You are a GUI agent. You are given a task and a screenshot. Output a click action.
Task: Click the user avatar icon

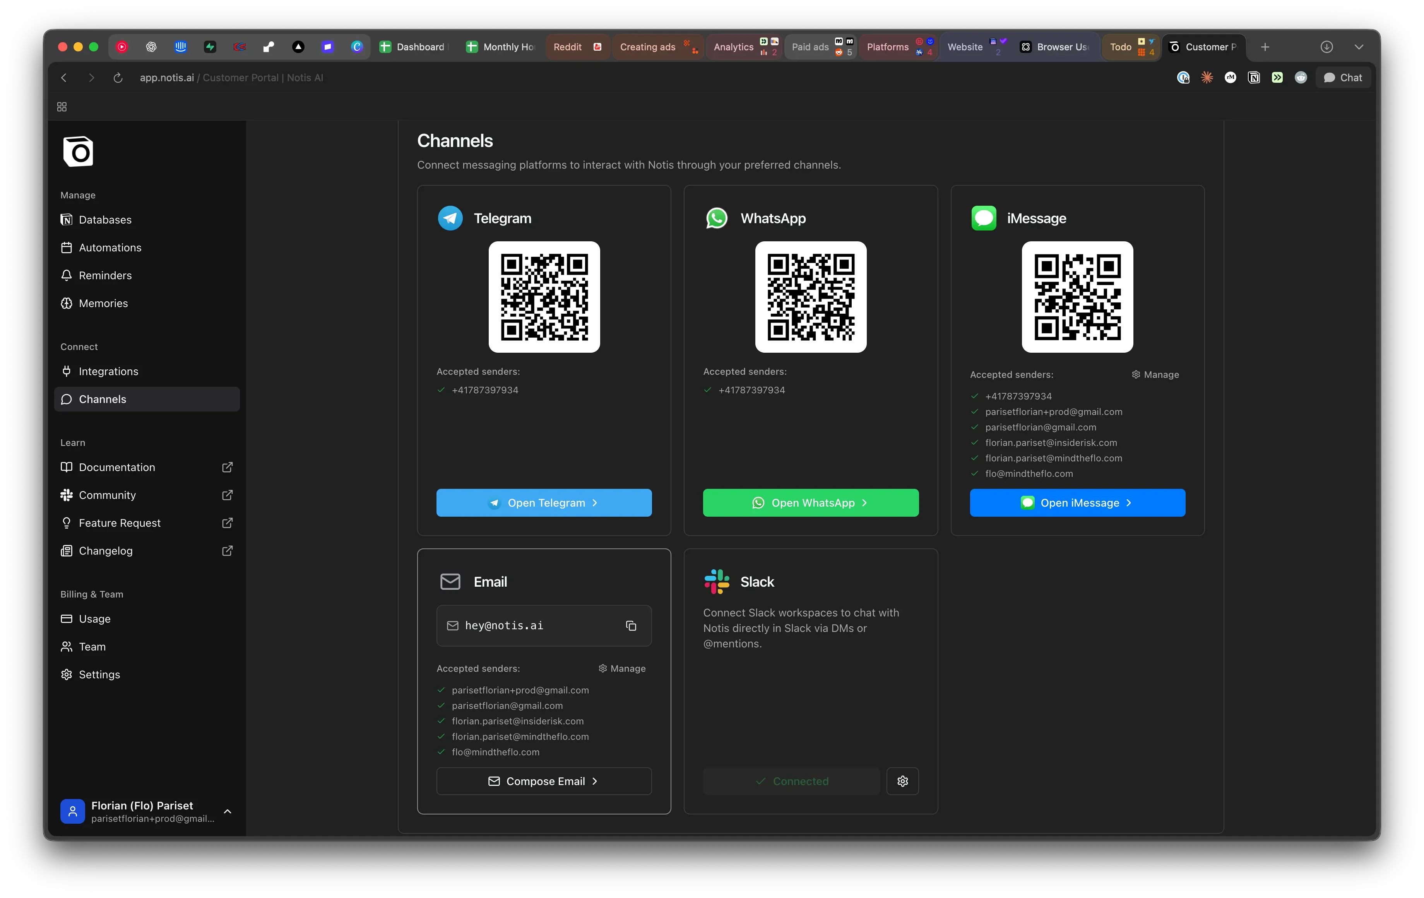click(x=73, y=811)
